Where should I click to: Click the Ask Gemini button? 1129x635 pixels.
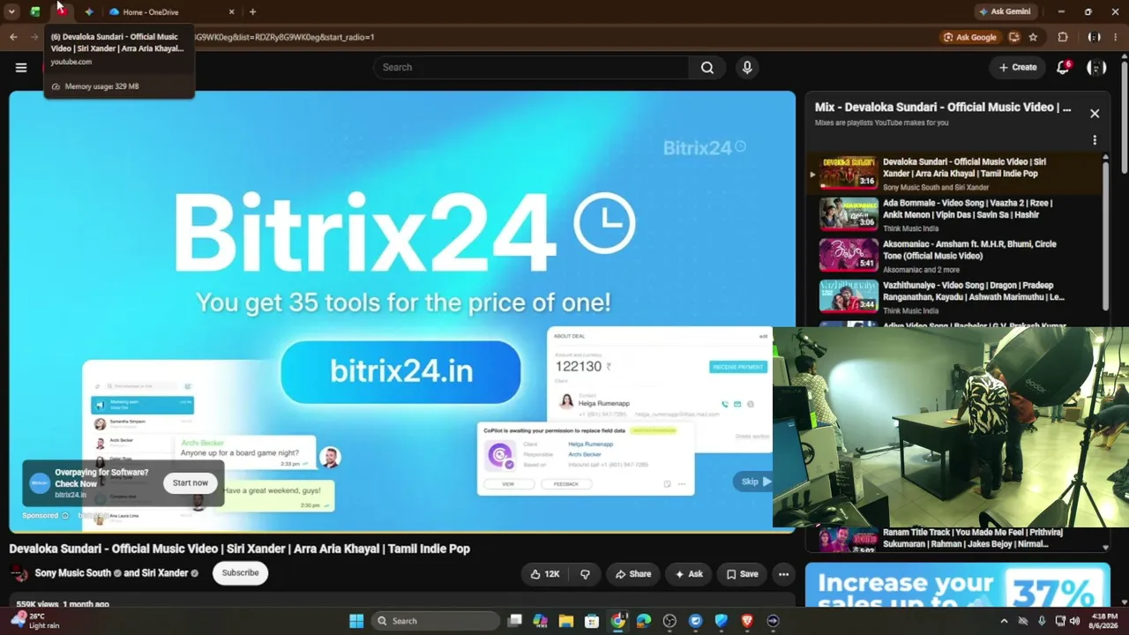1005,11
